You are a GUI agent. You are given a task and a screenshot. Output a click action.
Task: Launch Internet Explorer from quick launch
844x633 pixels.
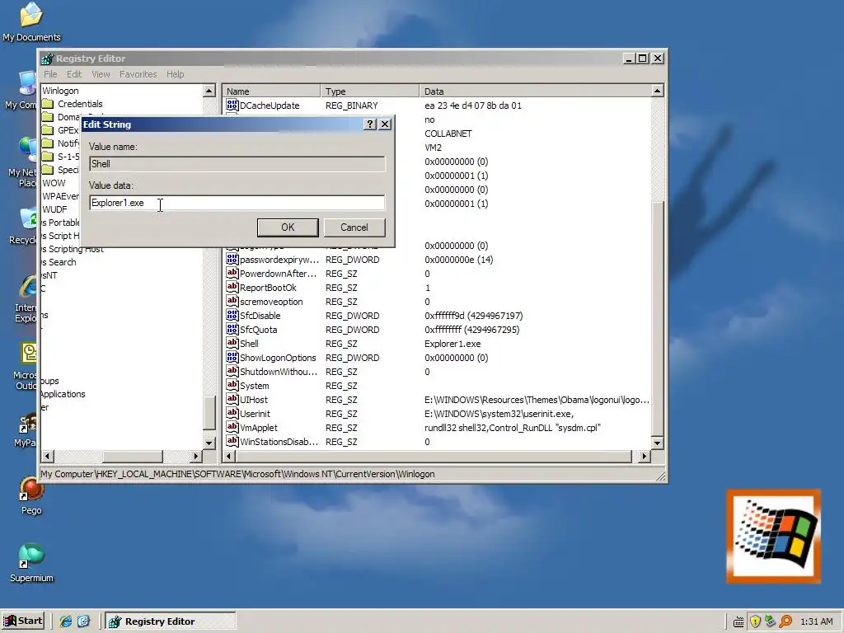pos(66,621)
